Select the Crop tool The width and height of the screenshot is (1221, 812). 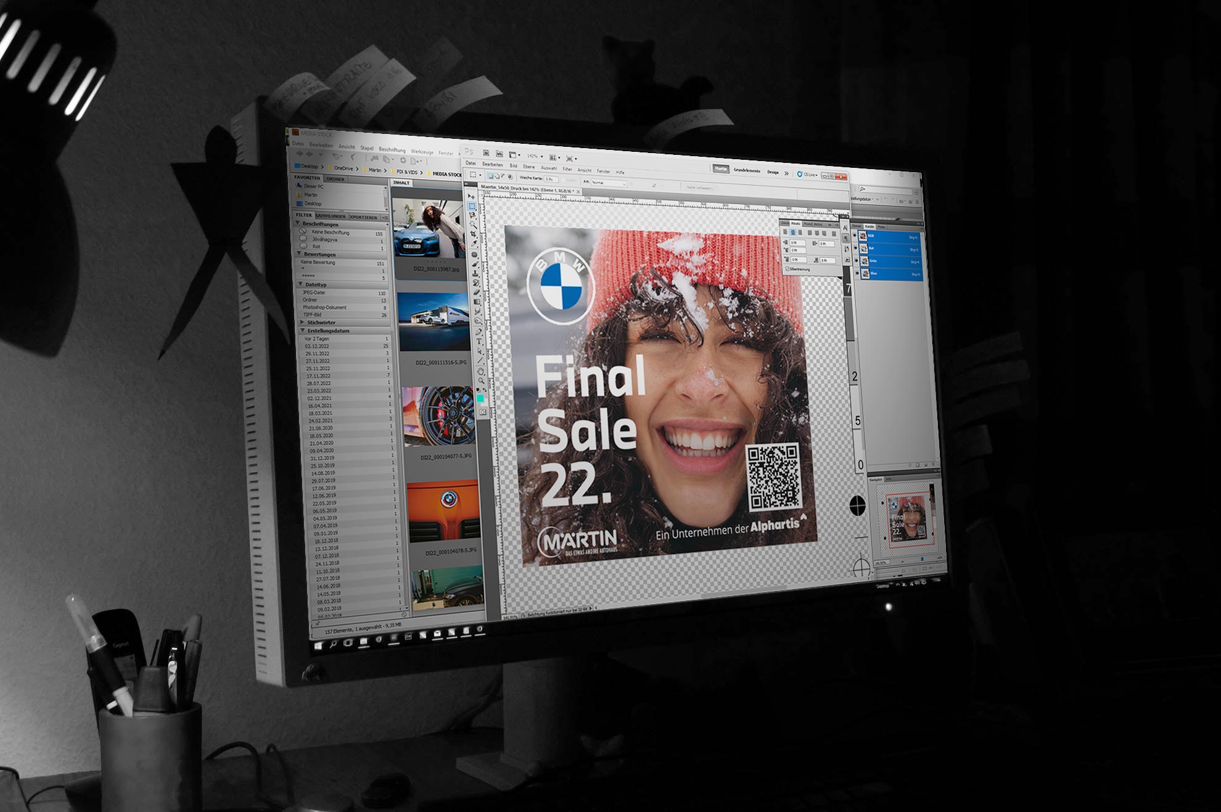coord(474,234)
